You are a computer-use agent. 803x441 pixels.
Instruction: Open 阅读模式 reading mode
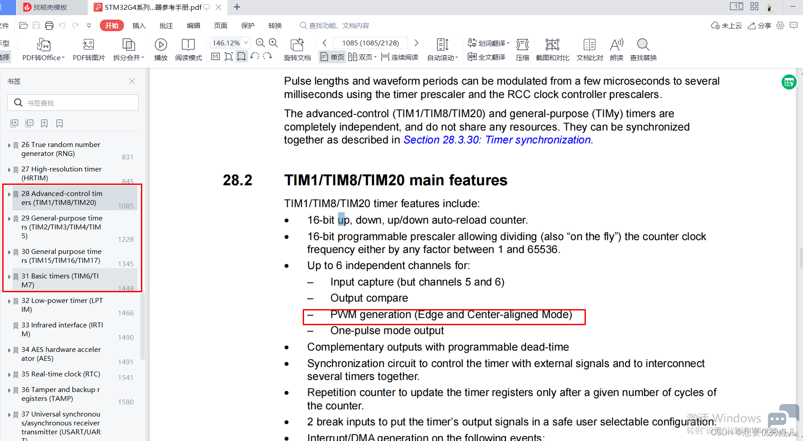tap(188, 45)
